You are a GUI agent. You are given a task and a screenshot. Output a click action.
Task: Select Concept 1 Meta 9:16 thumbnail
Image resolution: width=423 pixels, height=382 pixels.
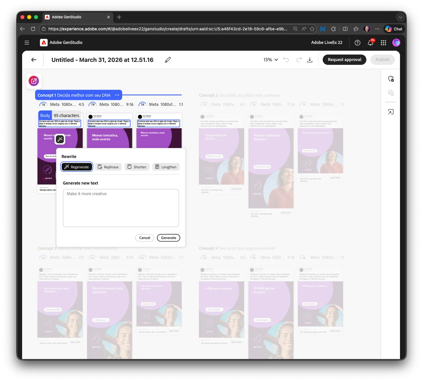coord(109,131)
